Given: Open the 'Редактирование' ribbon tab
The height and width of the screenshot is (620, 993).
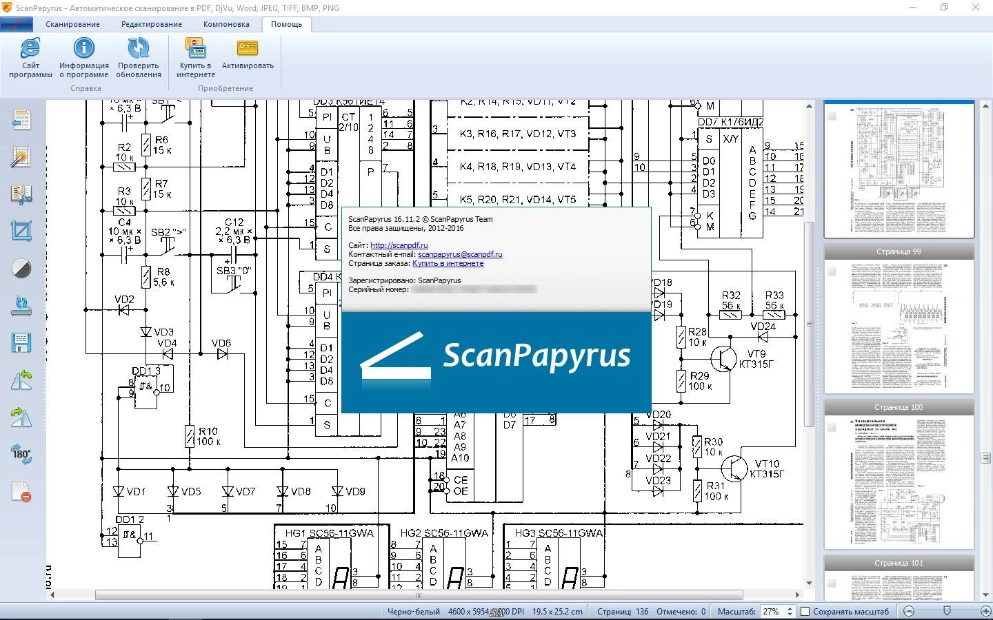Looking at the screenshot, I should pos(152,24).
